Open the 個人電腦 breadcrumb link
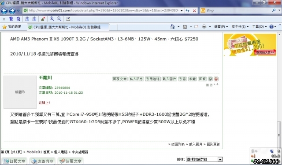 coord(61,152)
